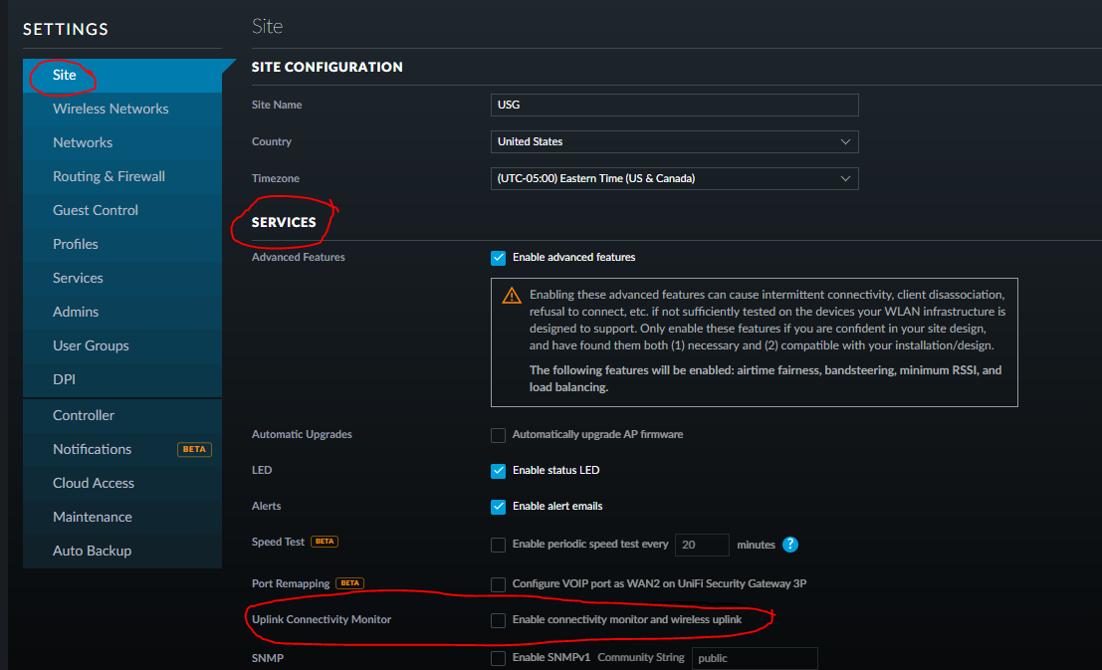Open the Notifications beta settings
The height and width of the screenshot is (670, 1102).
click(93, 449)
